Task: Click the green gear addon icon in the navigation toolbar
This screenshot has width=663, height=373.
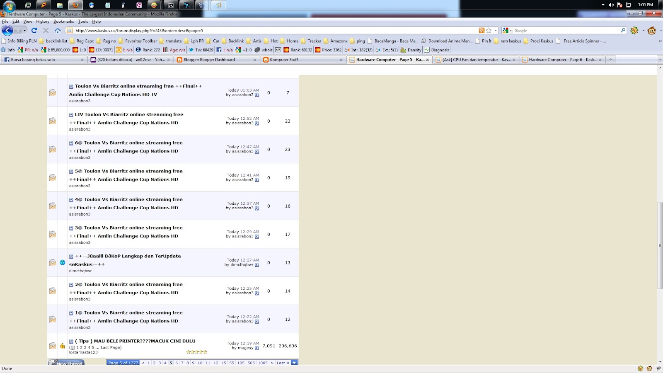Action: [x=634, y=30]
